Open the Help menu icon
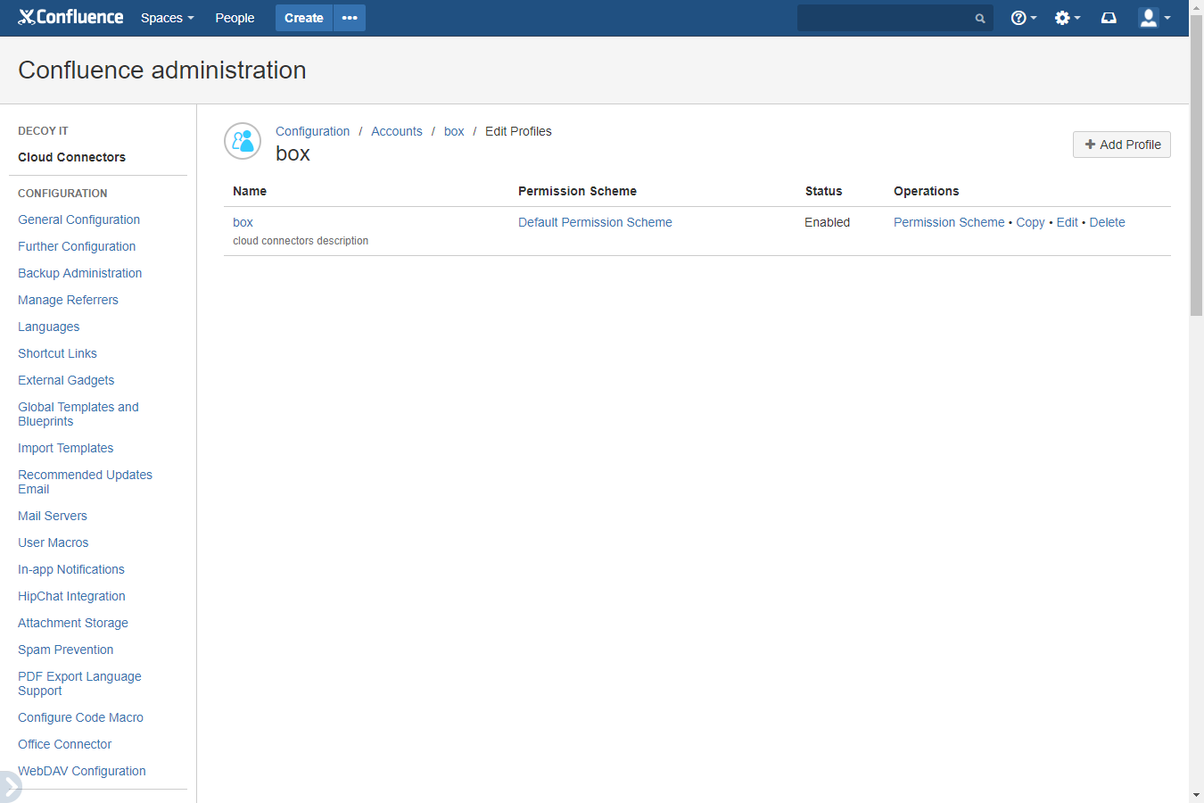 tap(1023, 18)
